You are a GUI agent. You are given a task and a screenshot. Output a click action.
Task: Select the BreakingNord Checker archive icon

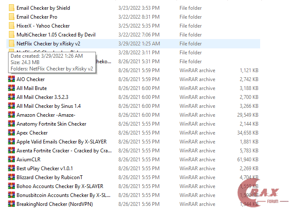pos(11,204)
